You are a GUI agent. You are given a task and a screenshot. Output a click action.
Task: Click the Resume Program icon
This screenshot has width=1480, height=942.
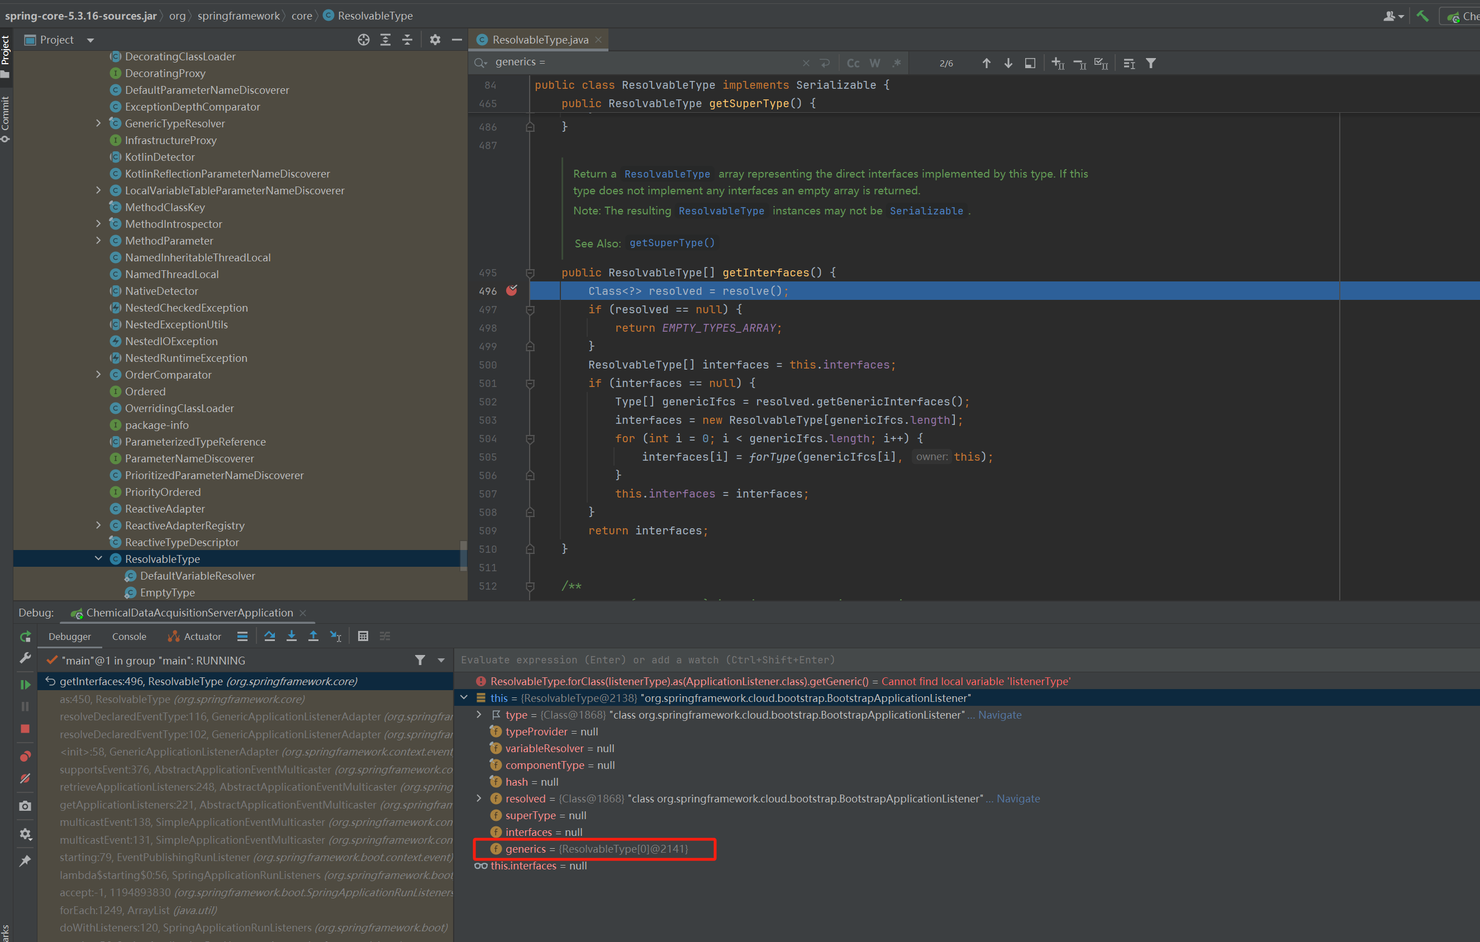click(x=25, y=684)
